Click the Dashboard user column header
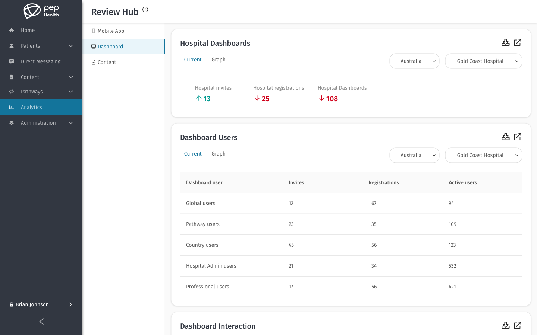The image size is (537, 335). [204, 182]
